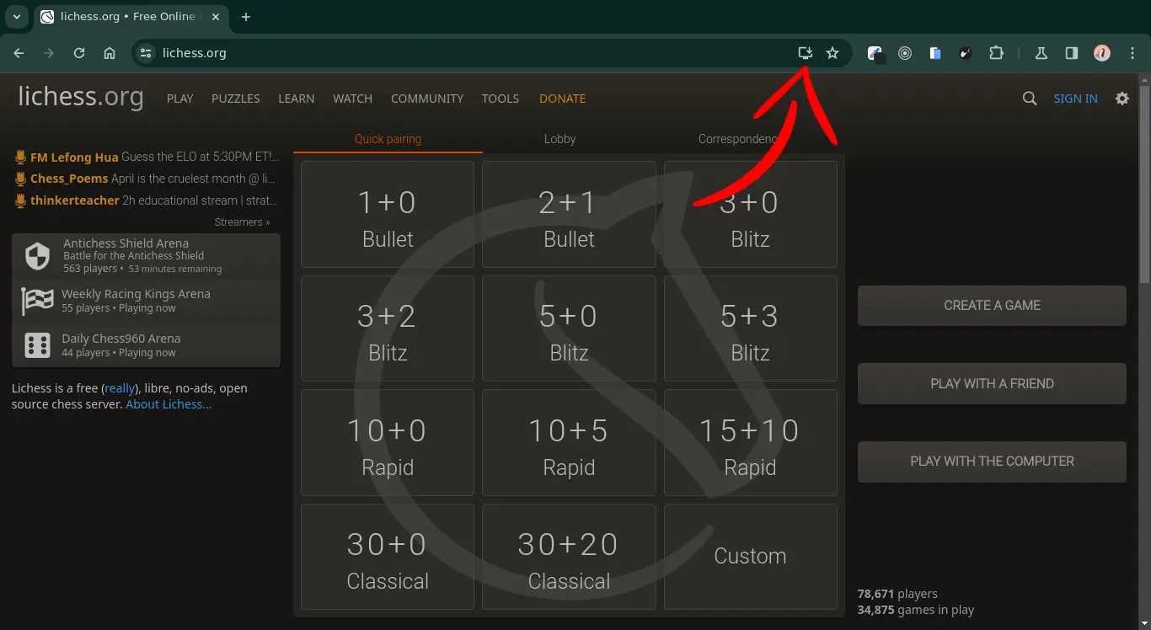
Task: Click the Antichess Shield Arena shield icon
Action: point(37,257)
